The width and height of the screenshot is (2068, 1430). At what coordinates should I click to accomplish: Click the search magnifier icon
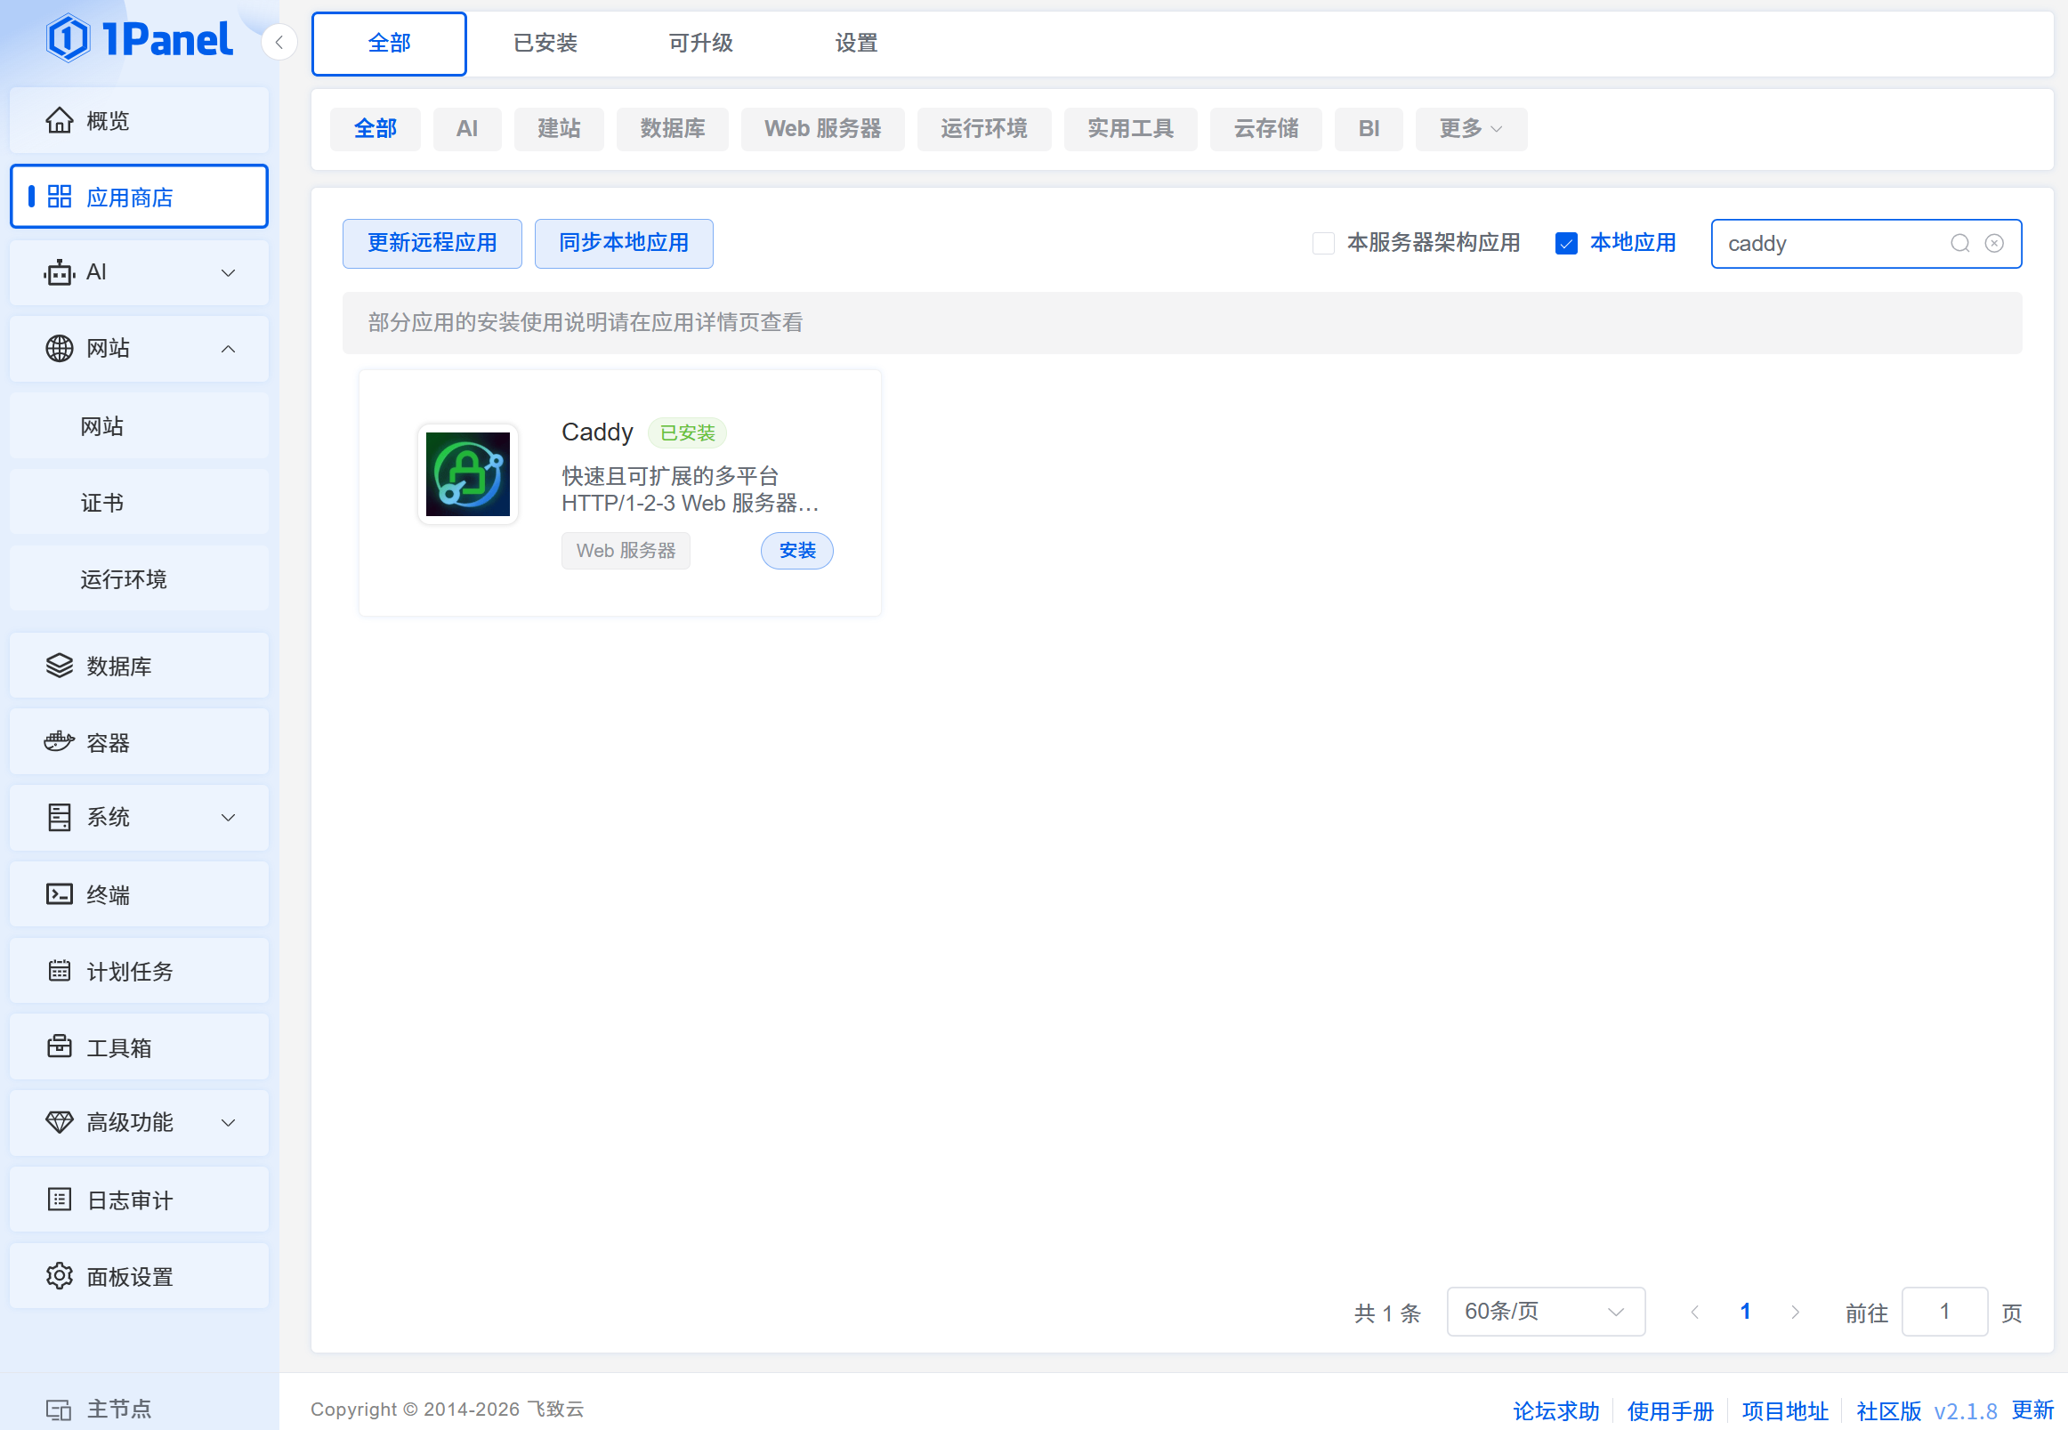(1959, 243)
